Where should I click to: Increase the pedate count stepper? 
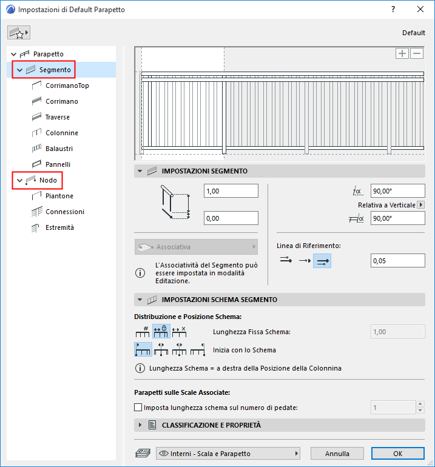(x=420, y=404)
